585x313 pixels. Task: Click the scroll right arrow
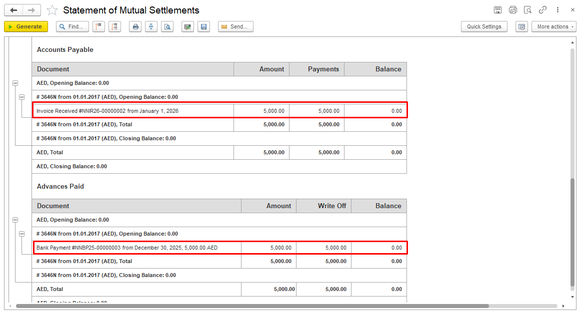coord(563,306)
